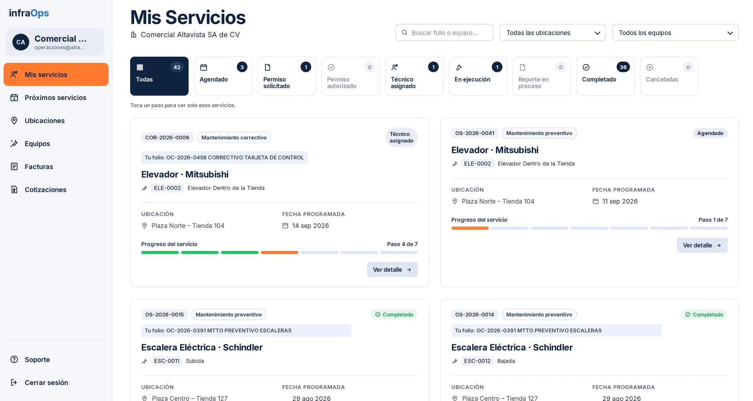Click Ver detalle on COR-2026-0006 card
753x401 pixels.
(392, 270)
